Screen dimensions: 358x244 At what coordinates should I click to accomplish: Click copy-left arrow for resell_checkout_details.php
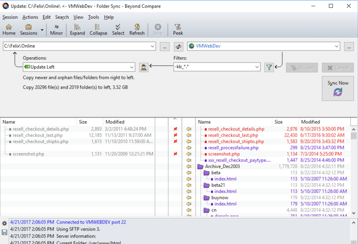(x=189, y=129)
